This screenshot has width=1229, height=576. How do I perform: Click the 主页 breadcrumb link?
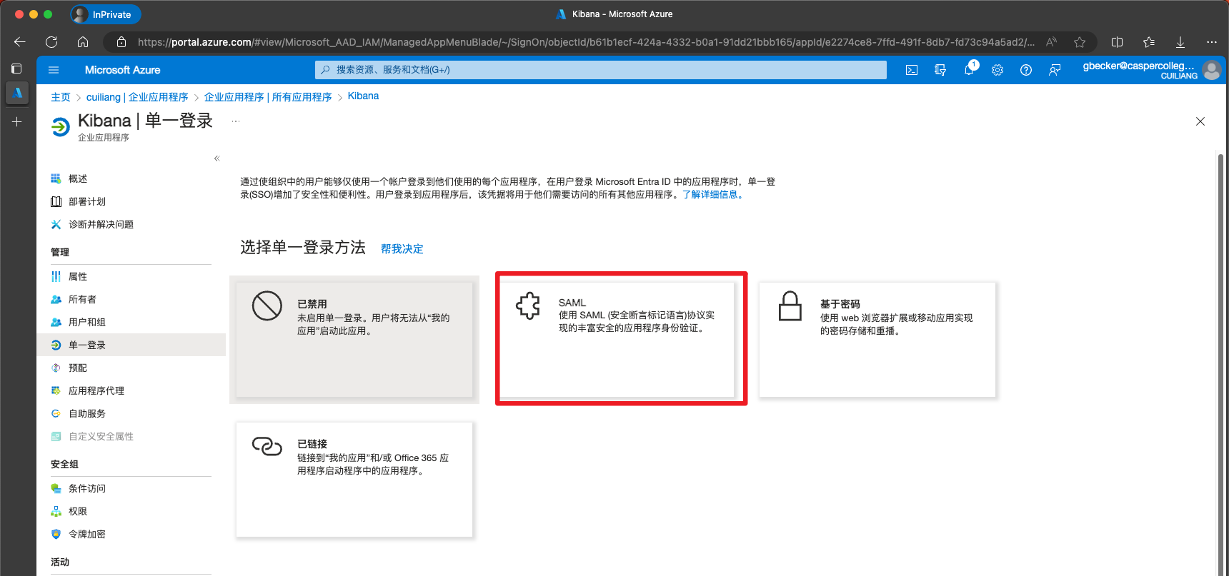[61, 97]
